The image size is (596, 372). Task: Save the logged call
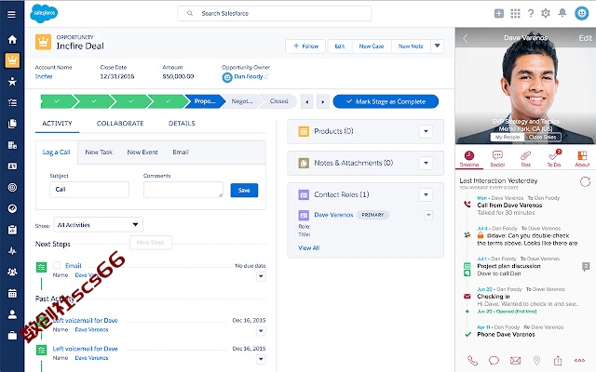point(244,190)
